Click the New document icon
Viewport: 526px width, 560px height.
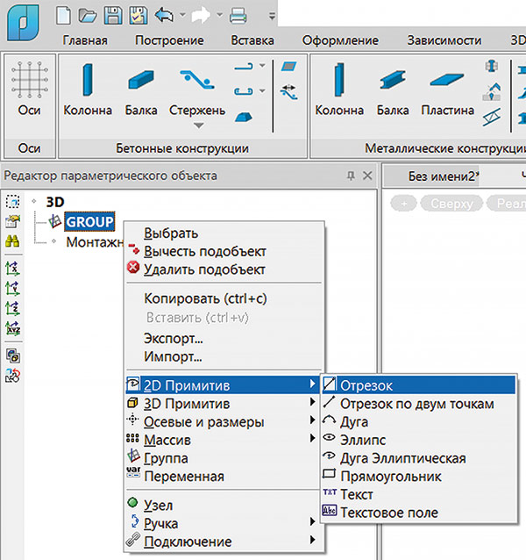point(63,16)
